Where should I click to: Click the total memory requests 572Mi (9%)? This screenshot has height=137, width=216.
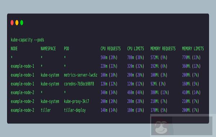(159, 57)
